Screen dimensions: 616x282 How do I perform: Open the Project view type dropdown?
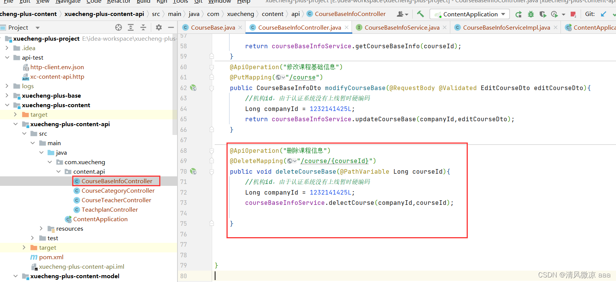(38, 28)
